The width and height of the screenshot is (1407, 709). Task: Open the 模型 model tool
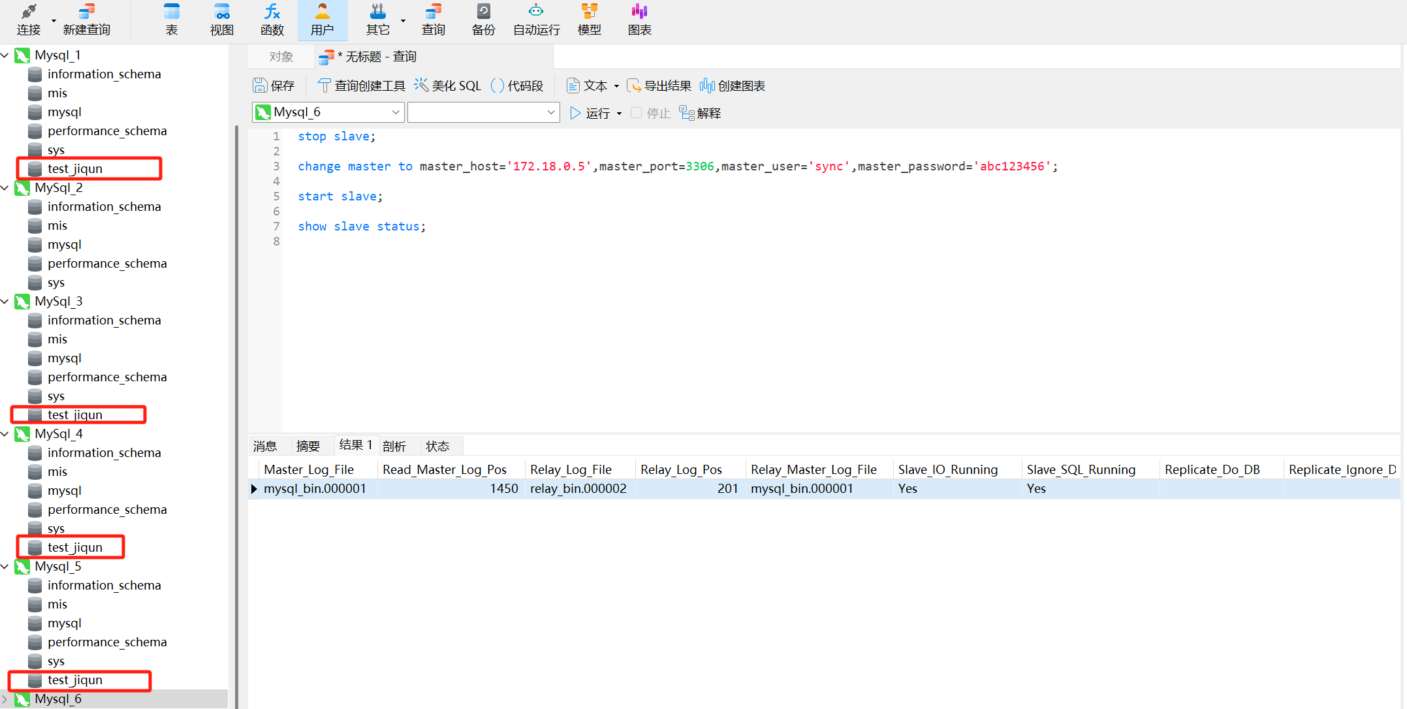(x=589, y=20)
